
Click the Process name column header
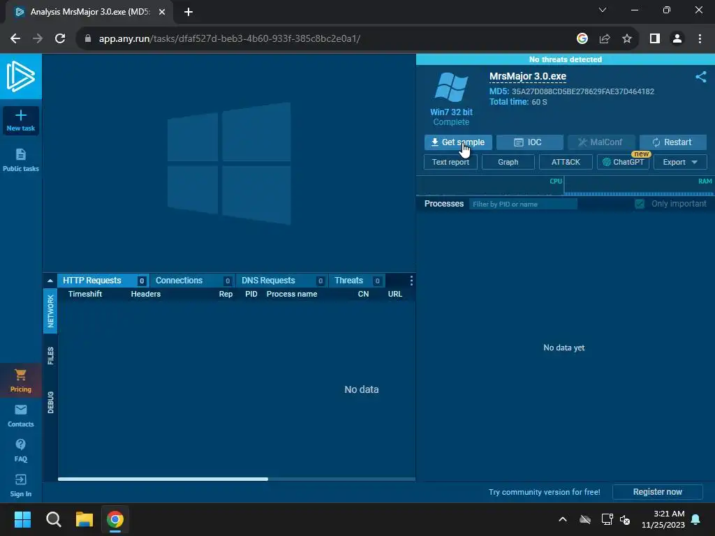292,294
